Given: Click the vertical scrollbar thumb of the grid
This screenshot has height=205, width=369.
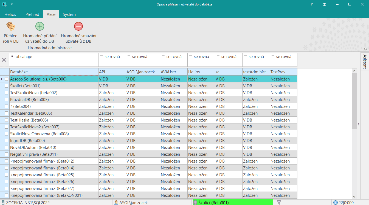Looking at the screenshot, I should (354, 101).
